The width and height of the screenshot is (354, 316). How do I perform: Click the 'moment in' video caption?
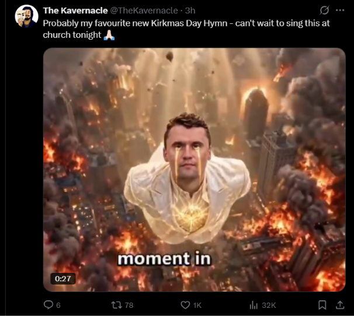pos(164,259)
